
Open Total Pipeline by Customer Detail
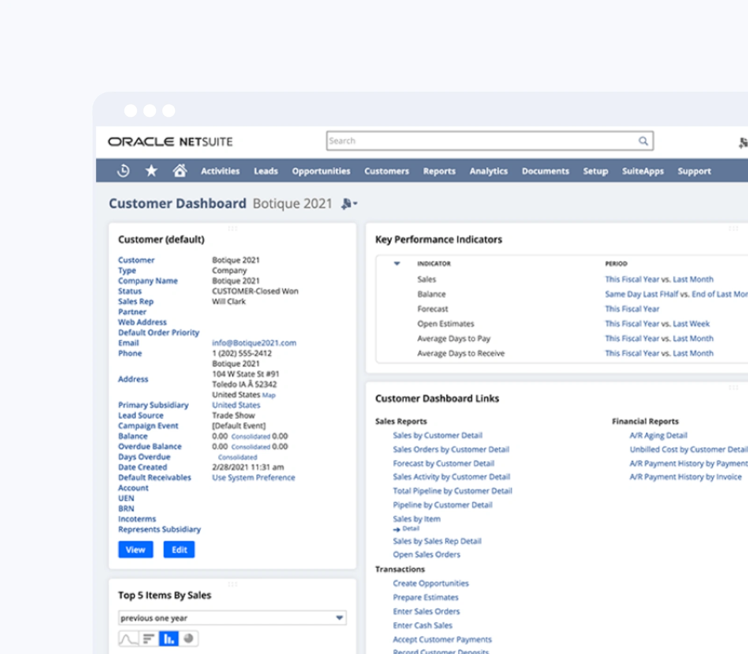[x=453, y=491]
